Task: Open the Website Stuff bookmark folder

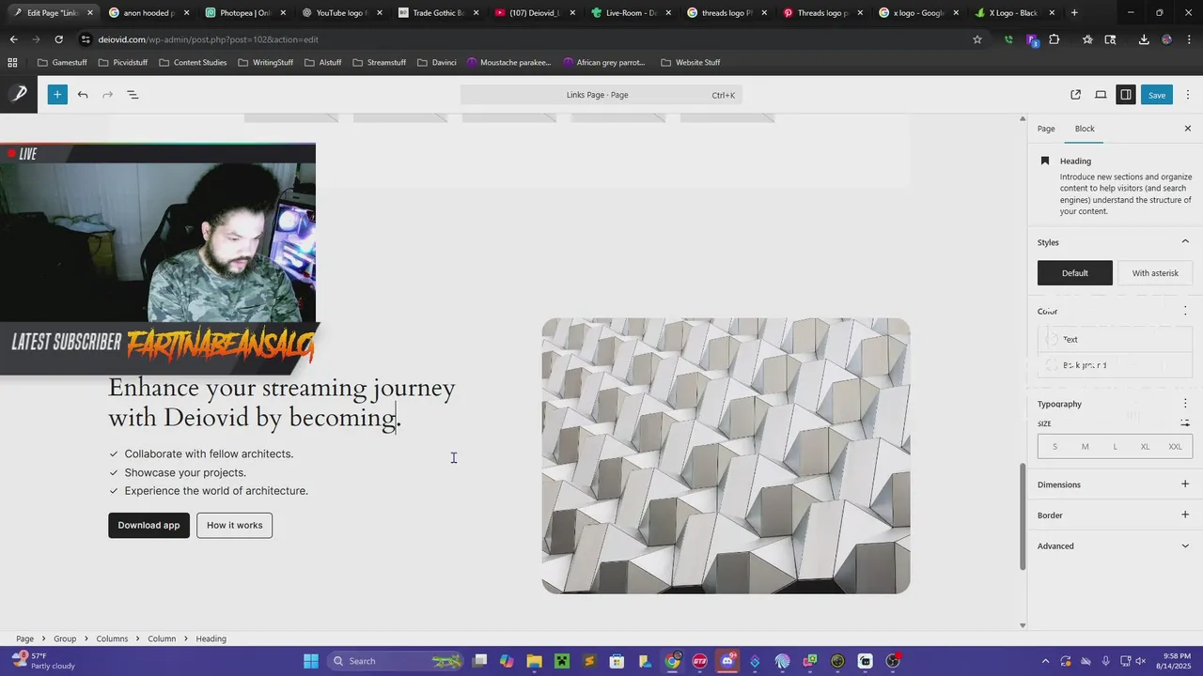Action: pyautogui.click(x=690, y=62)
